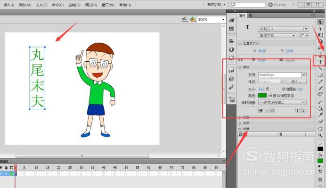This screenshot has height=188, width=326.
Task: Collapse the Position and Size section (位置和大小)
Action: [x=240, y=43]
